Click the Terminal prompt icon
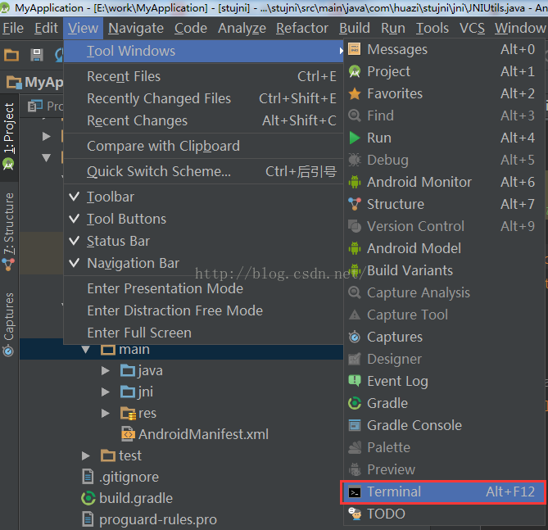 coord(355,491)
